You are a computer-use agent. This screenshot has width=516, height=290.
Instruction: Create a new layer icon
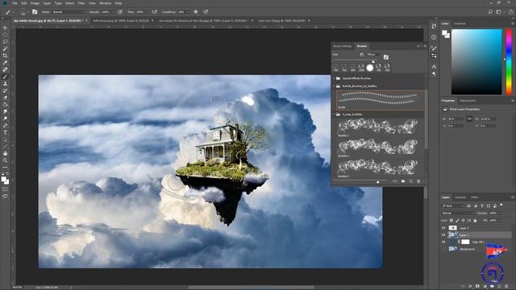point(499,287)
